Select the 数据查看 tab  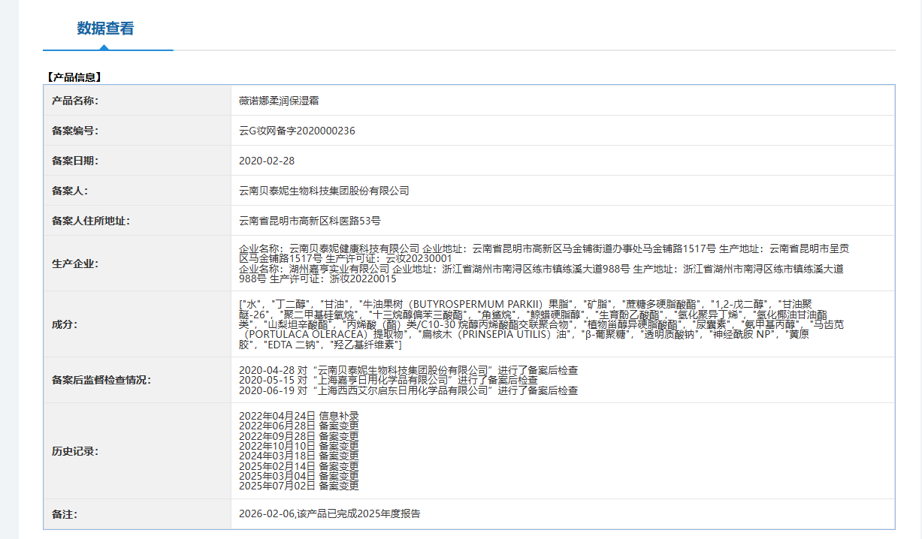tap(105, 29)
